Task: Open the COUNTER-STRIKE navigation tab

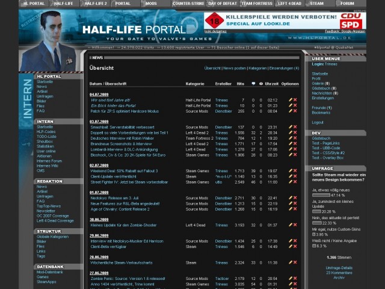Action: tap(188, 4)
